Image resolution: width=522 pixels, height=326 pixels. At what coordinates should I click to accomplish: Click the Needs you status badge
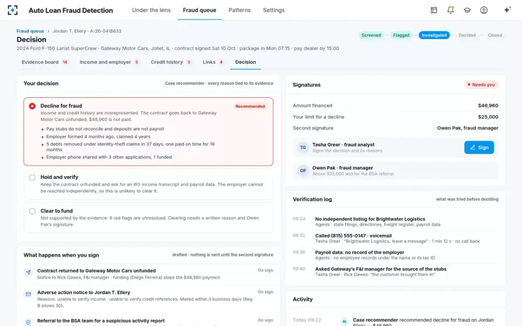coord(481,85)
